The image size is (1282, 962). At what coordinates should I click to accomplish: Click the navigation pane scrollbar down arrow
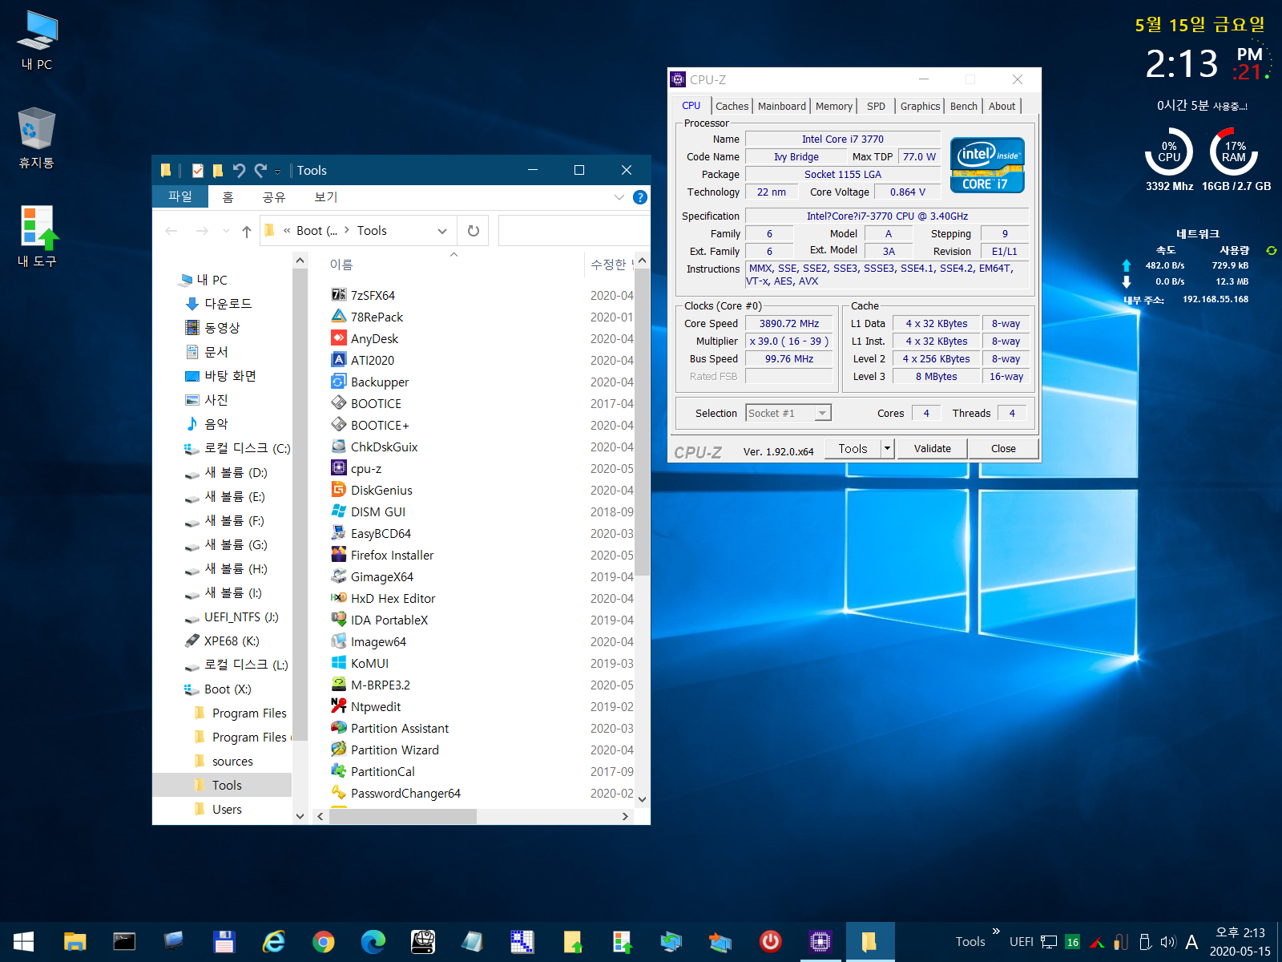click(300, 816)
